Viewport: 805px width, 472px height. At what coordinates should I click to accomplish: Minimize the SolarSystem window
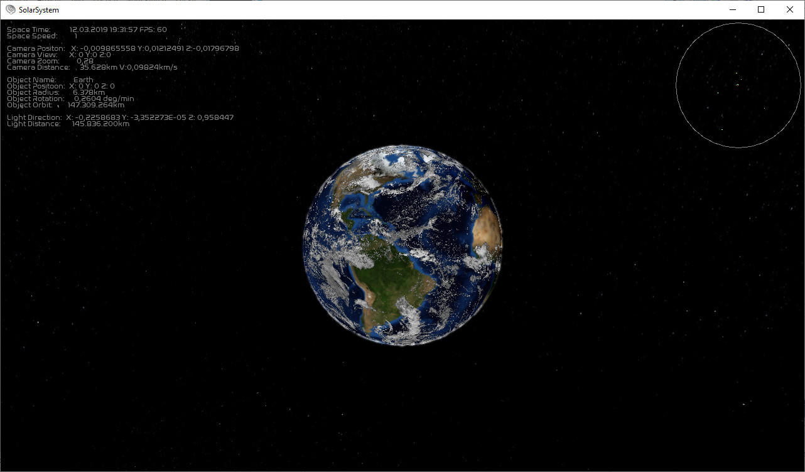pos(733,9)
